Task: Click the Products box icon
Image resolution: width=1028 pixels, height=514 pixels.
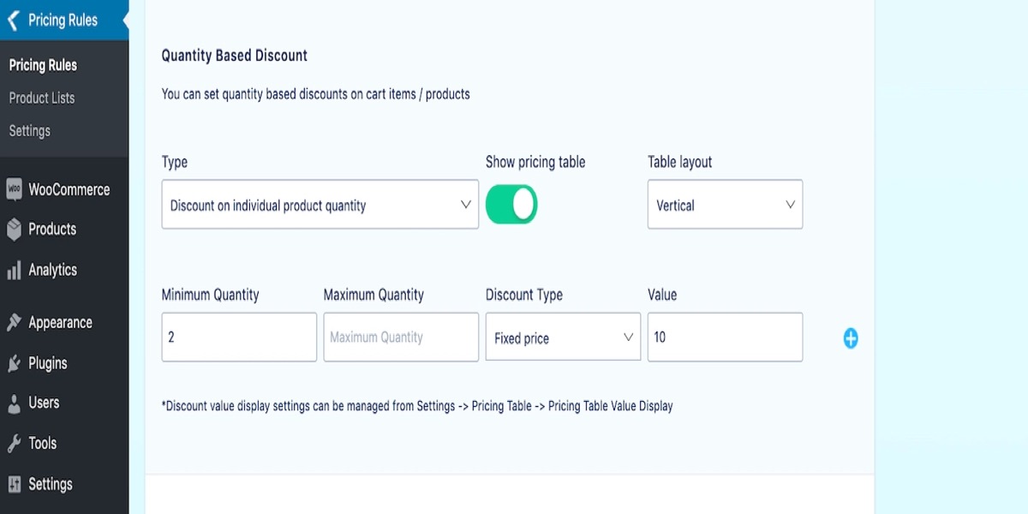Action: point(14,230)
